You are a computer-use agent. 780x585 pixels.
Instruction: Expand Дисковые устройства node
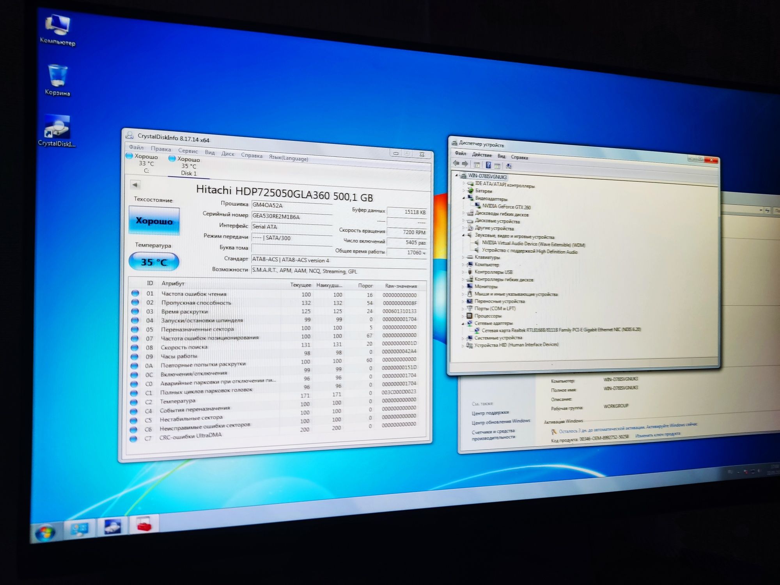click(463, 221)
